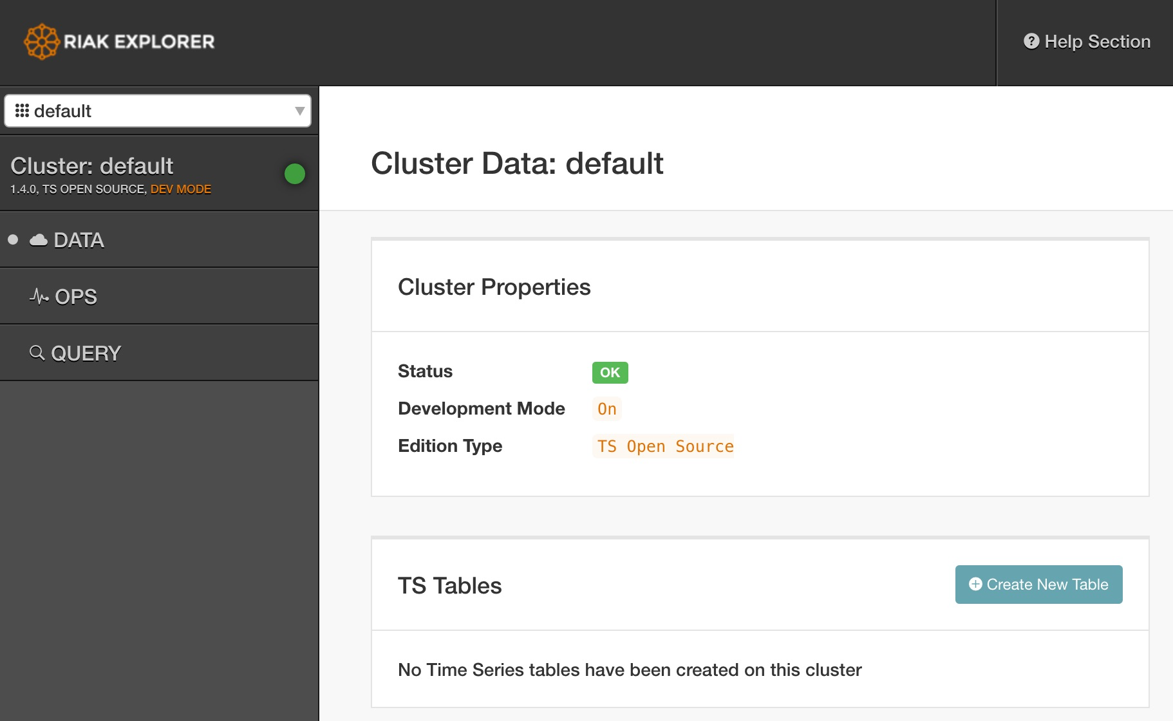Click the RIAK EXPLORER title text
This screenshot has width=1173, height=721.
(x=139, y=42)
